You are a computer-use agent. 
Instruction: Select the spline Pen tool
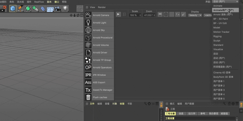20,8
